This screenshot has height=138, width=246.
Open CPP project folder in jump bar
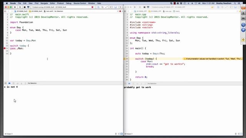pos(155,11)
